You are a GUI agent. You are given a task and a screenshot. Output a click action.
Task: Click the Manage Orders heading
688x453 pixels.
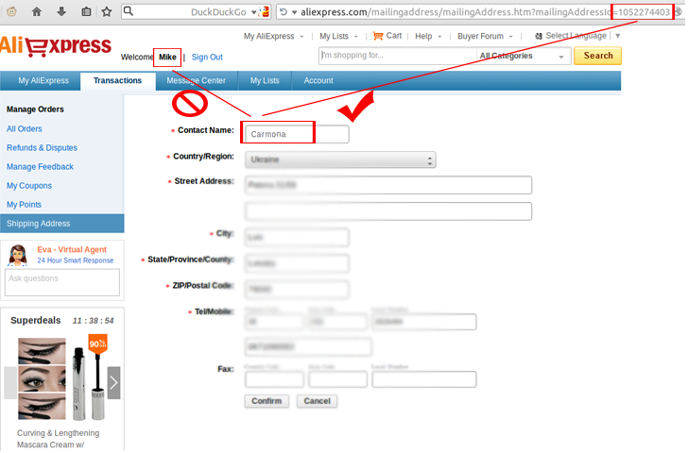click(x=35, y=109)
